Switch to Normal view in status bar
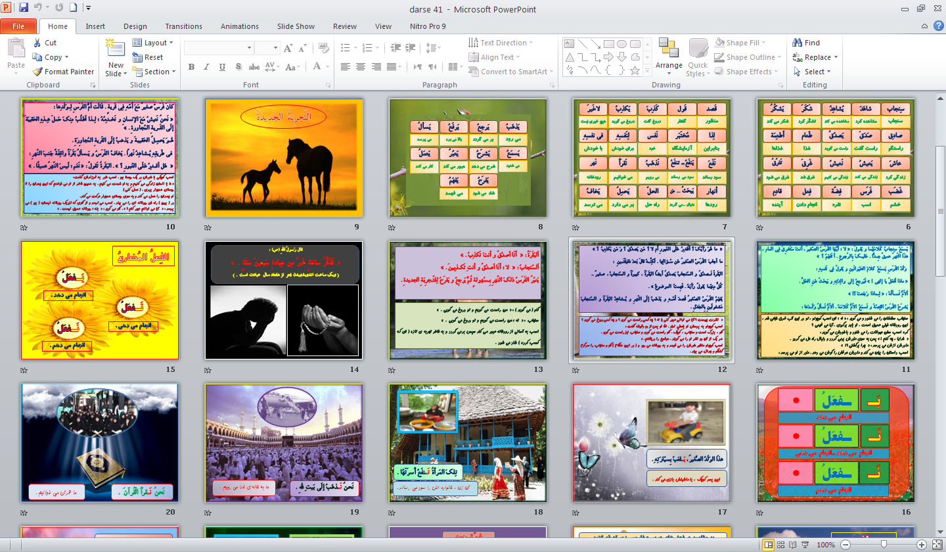Image resolution: width=946 pixels, height=552 pixels. pyautogui.click(x=767, y=545)
